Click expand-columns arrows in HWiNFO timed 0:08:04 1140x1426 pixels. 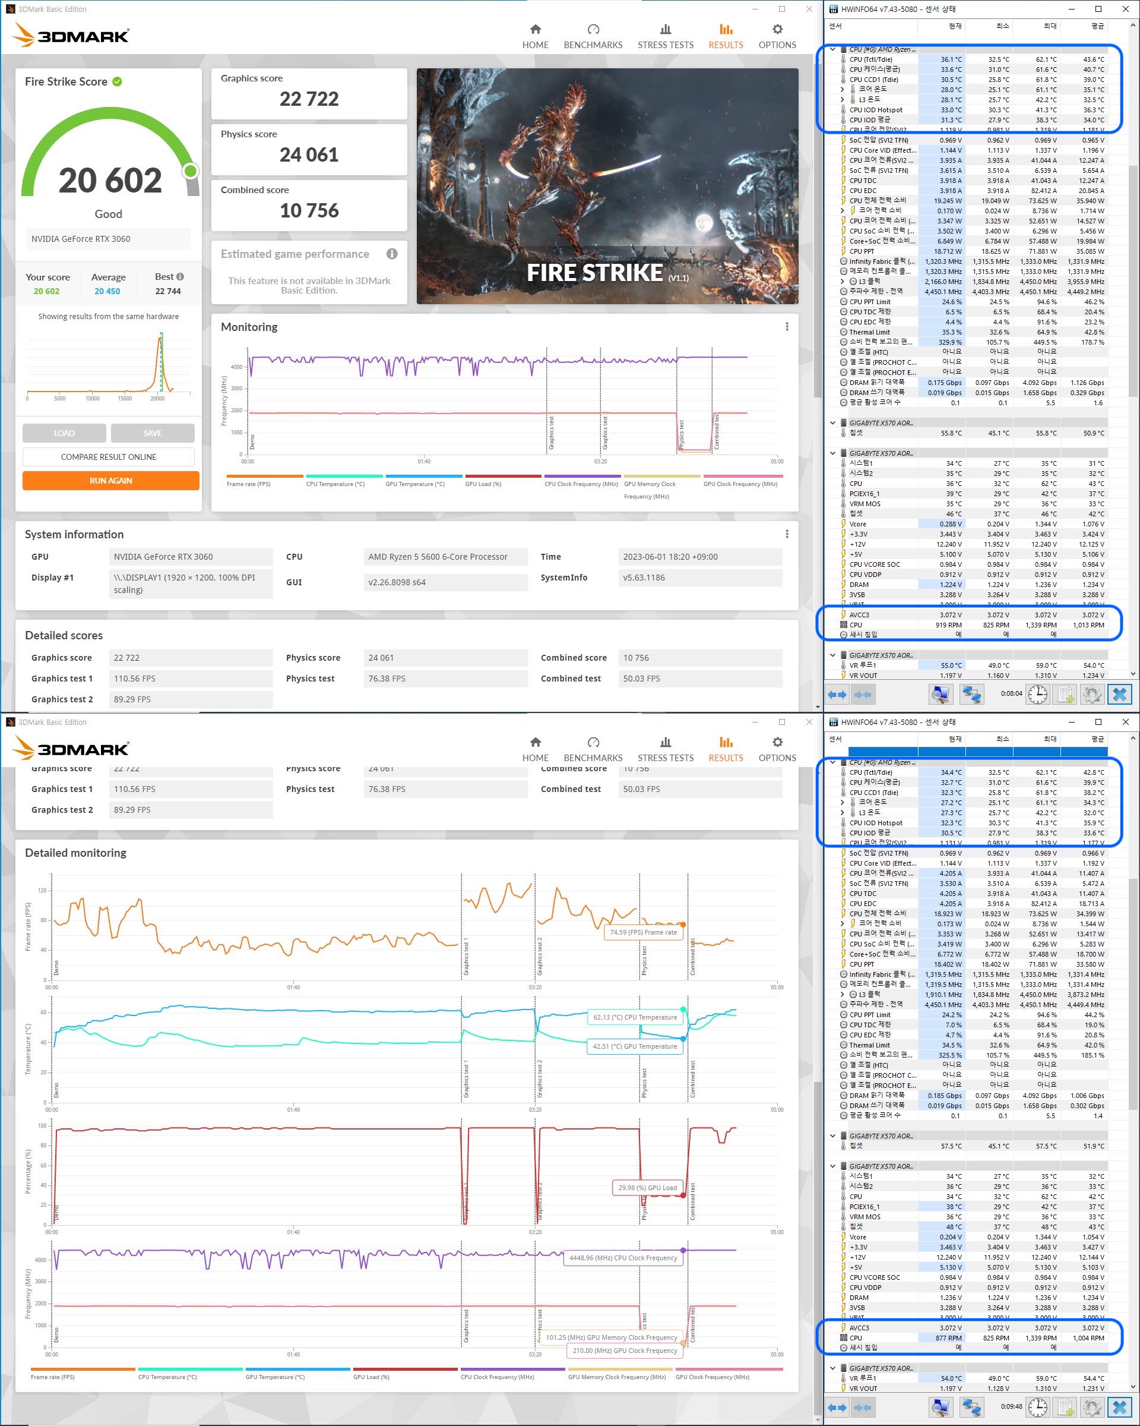tap(837, 694)
